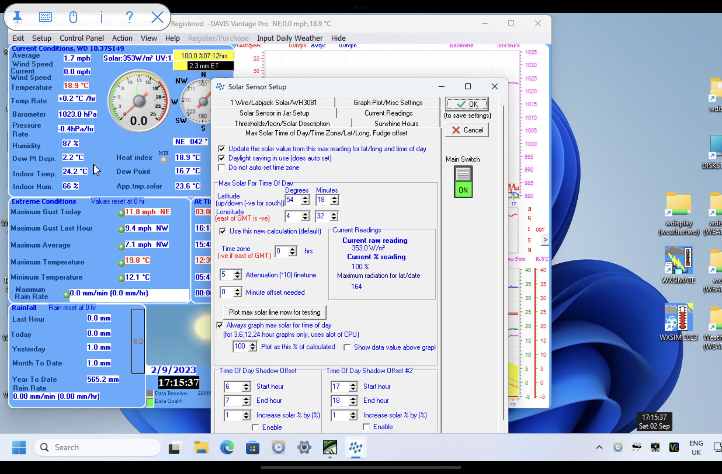722x474 pixels.
Task: Open WXSIMATE desktop shortcut
Action: pos(678,264)
